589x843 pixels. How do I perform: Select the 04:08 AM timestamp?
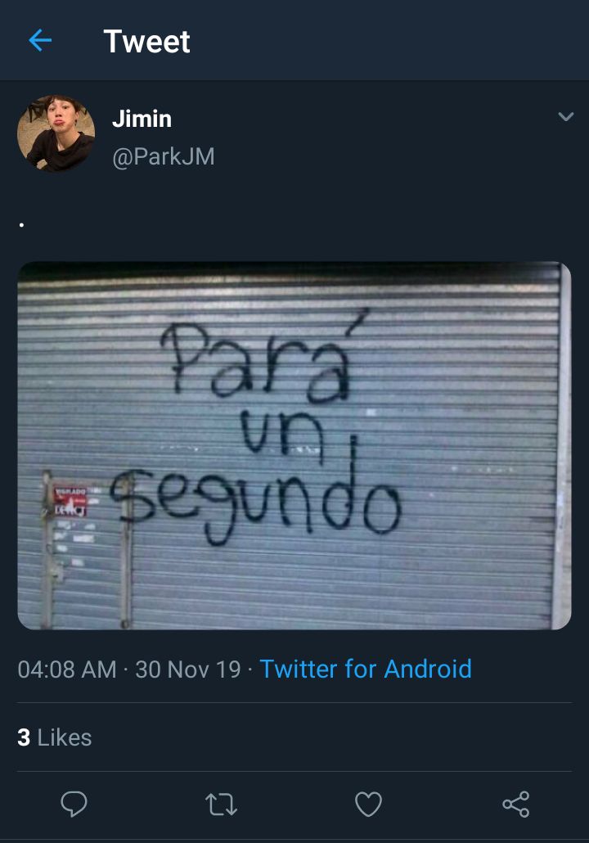pos(66,669)
